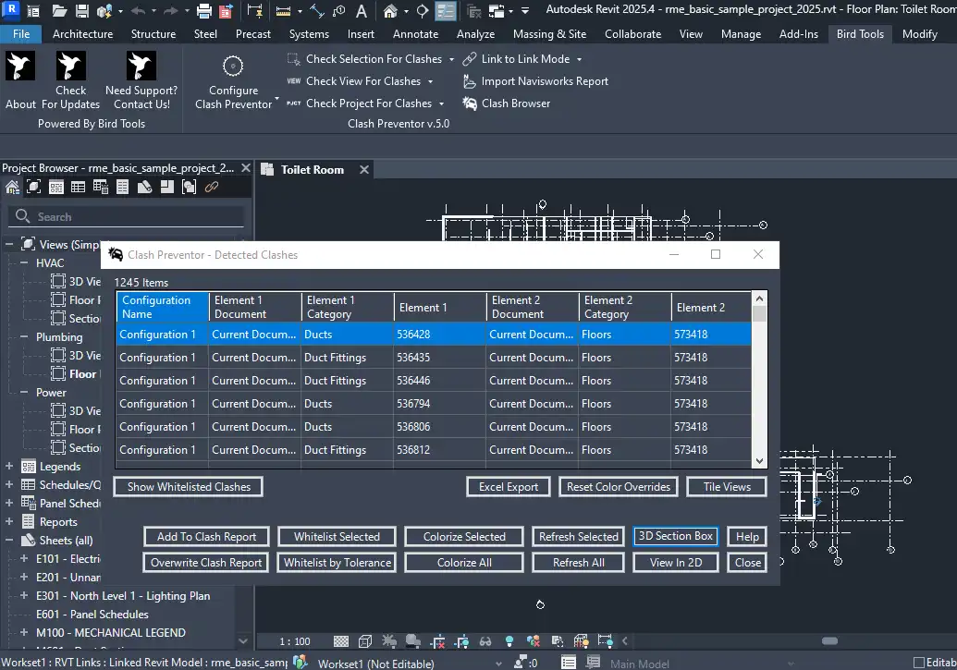The height and width of the screenshot is (670, 957).
Task: Click the Reveal Hidden Elements lightbulb icon
Action: pos(508,641)
